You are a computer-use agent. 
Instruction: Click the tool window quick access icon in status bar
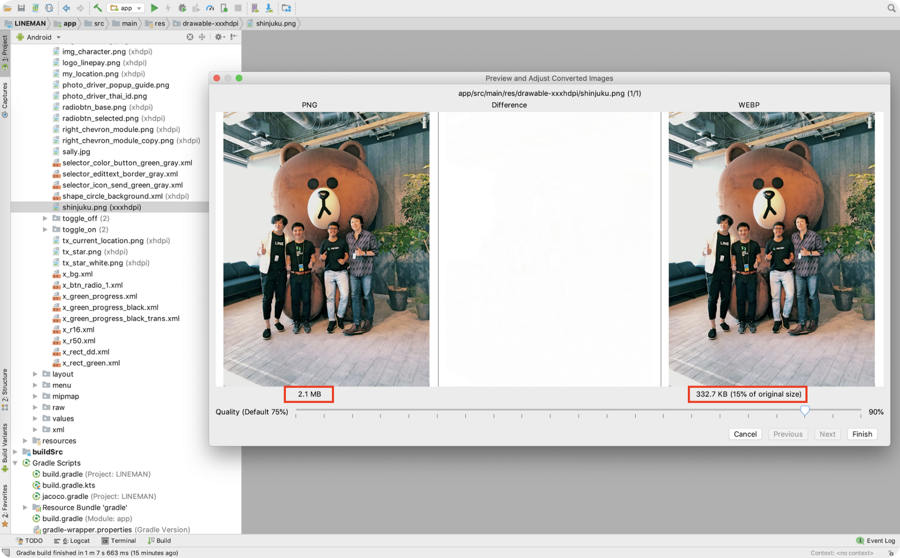pyautogui.click(x=6, y=553)
